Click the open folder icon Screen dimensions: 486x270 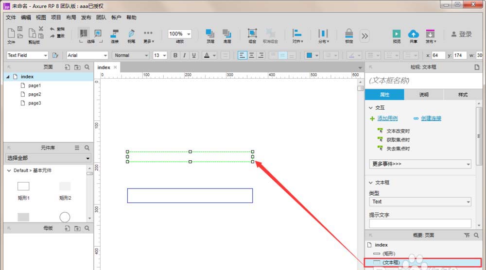20,36
